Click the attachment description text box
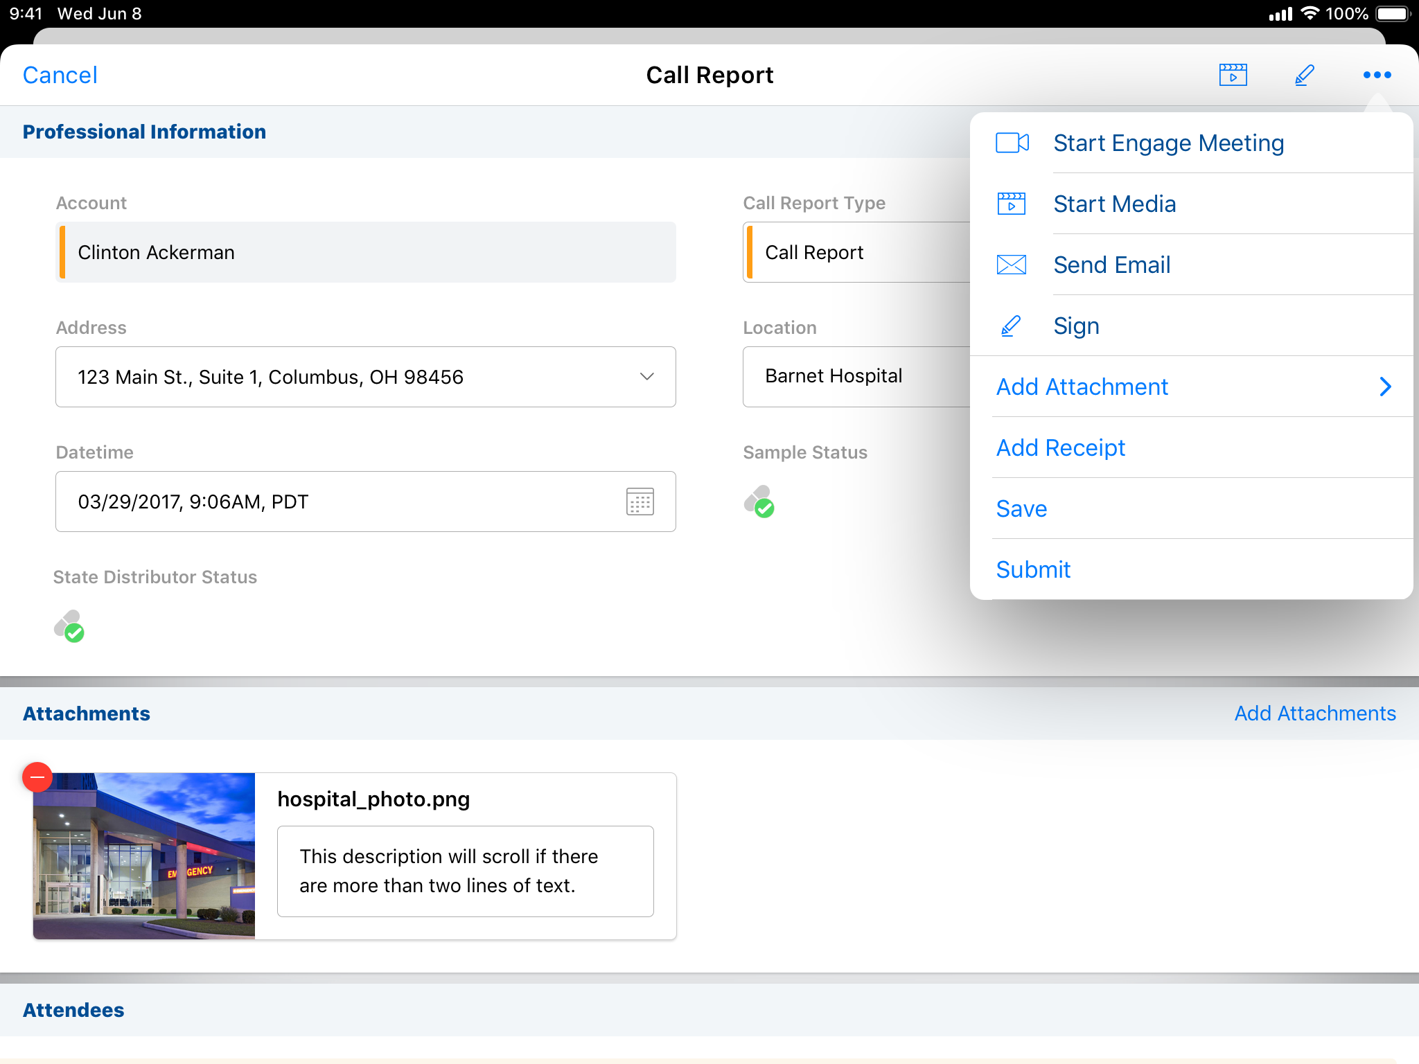 (x=465, y=871)
